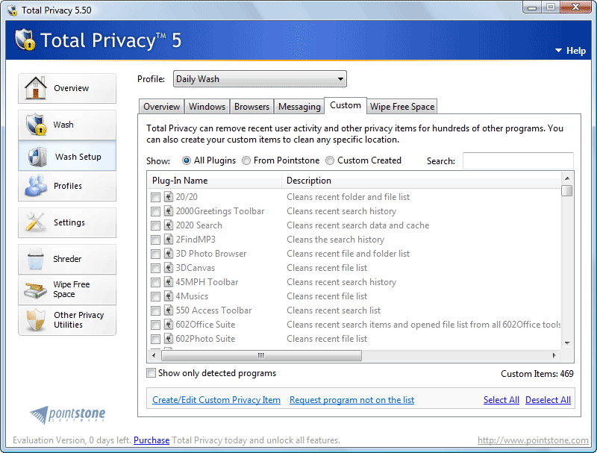The width and height of the screenshot is (597, 453).
Task: Click the scroll right arrow of plug-in list
Action: [554, 355]
